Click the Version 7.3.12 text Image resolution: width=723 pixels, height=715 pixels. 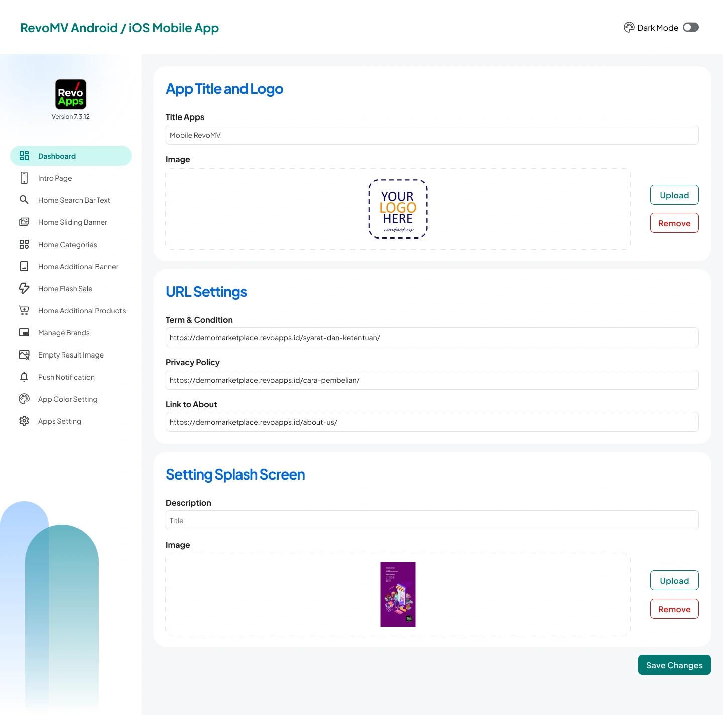click(71, 117)
